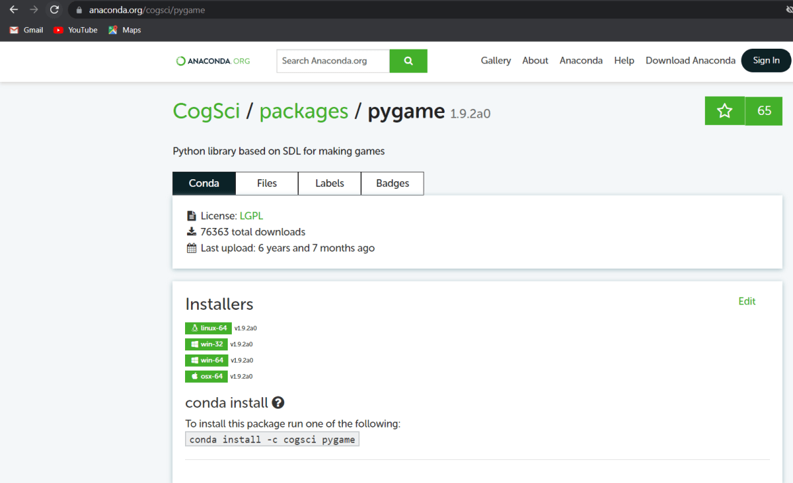Click the green search magnifier button
Screen dimensions: 793x483
click(408, 61)
